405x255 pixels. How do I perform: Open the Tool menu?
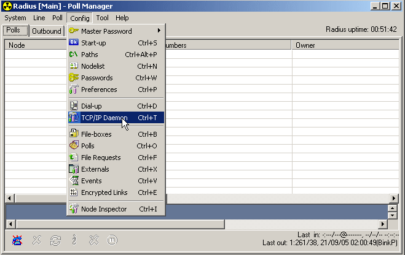point(102,18)
